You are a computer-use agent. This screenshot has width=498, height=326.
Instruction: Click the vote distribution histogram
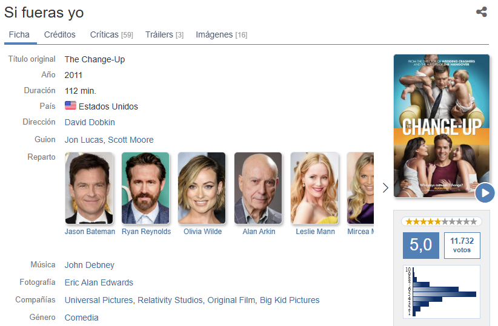(x=442, y=292)
